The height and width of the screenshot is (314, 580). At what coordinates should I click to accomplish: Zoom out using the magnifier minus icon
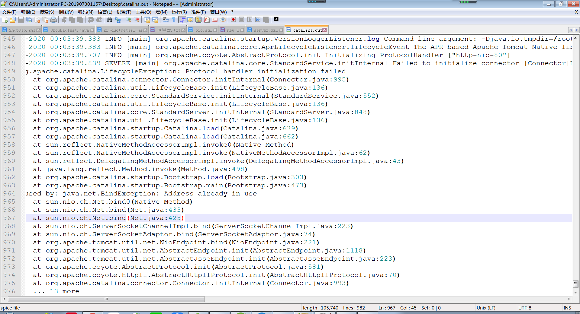click(x=137, y=20)
